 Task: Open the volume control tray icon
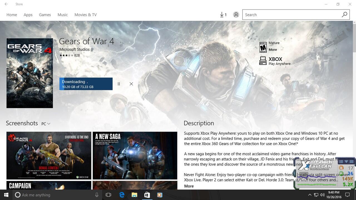point(322,195)
